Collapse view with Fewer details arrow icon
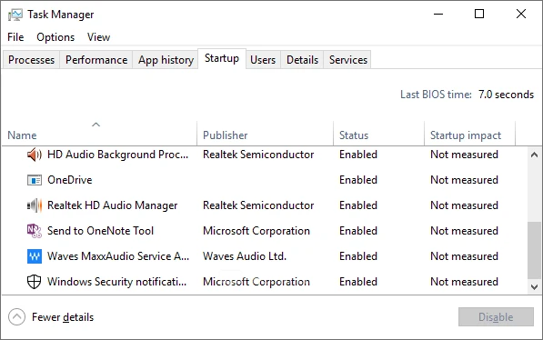 tap(16, 316)
